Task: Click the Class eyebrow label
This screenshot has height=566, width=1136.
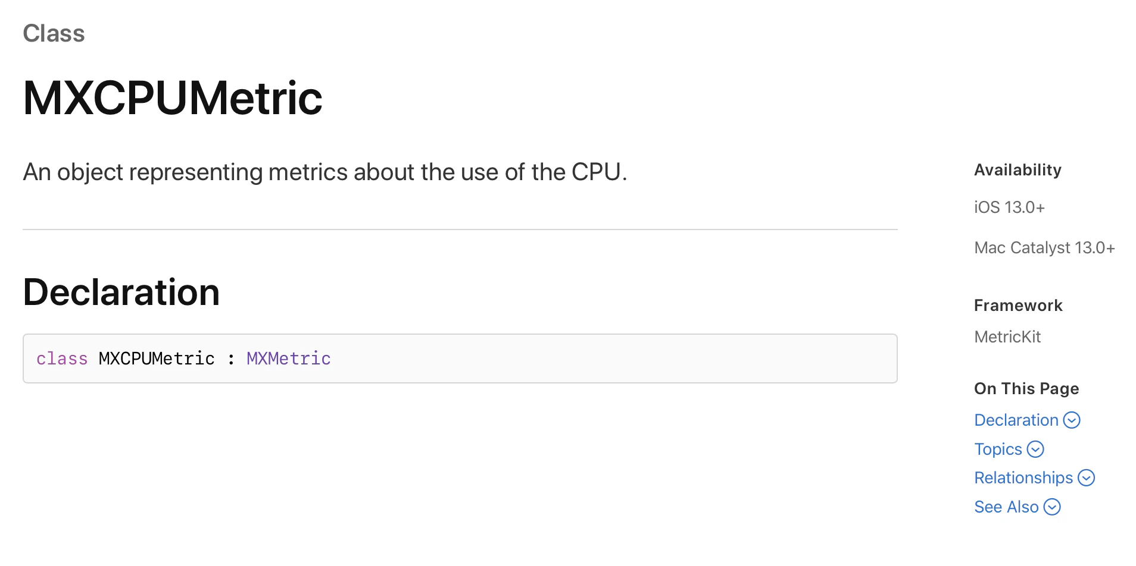Action: coord(54,34)
